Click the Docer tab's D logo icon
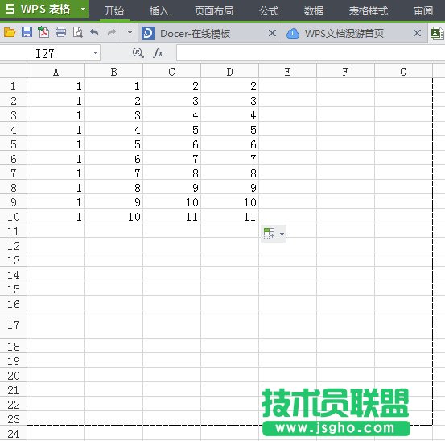445x441 pixels. [x=148, y=33]
